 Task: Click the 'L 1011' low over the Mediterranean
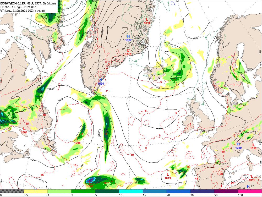point(252,178)
